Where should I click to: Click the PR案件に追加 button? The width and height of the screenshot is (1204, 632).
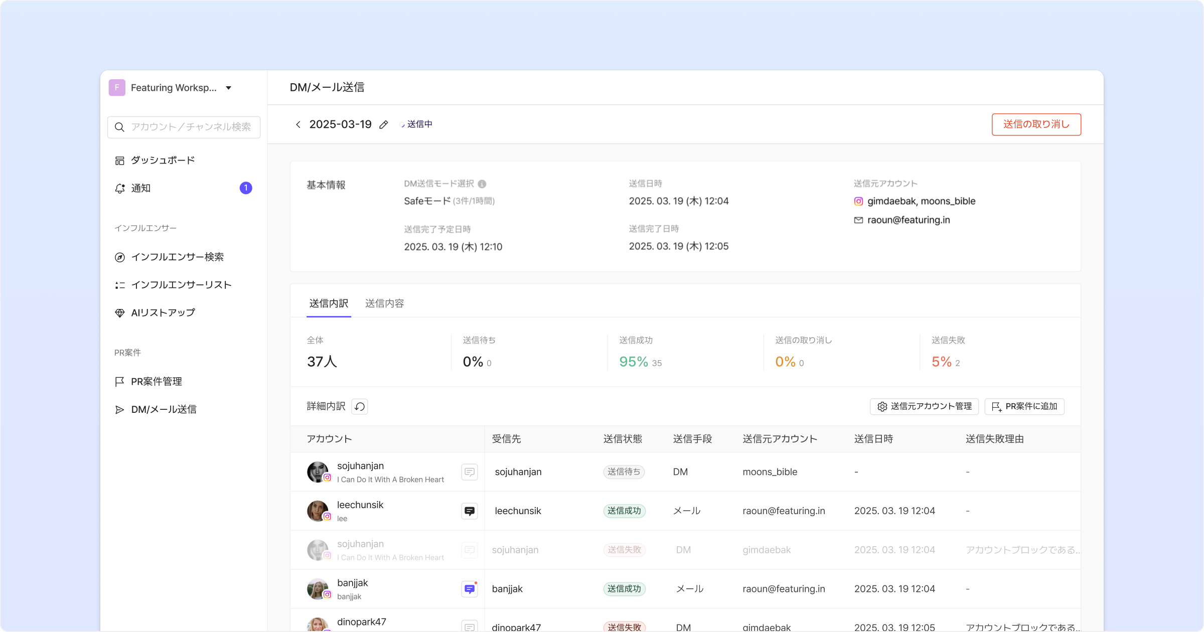(1024, 406)
